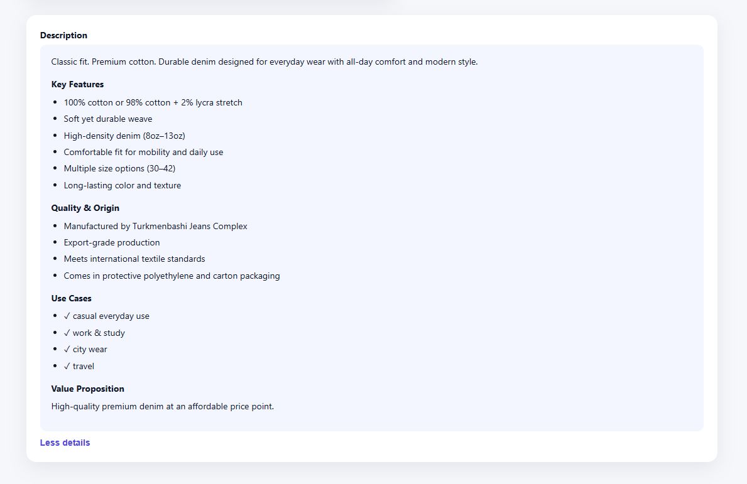Image resolution: width=747 pixels, height=484 pixels.
Task: Click the Use Cases heading
Action: 71,298
